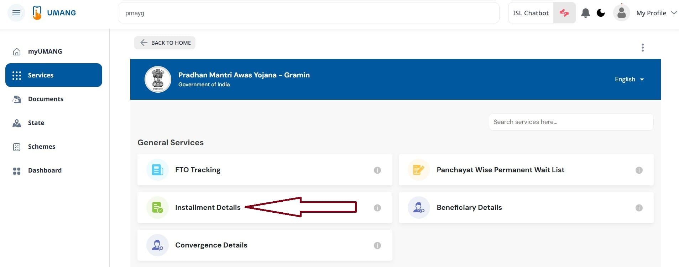Open Convergence Details service
Image resolution: width=679 pixels, height=267 pixels.
(265, 245)
